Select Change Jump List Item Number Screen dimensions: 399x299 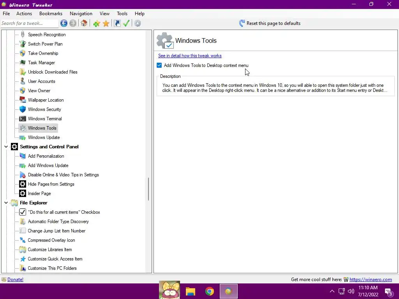pos(56,231)
